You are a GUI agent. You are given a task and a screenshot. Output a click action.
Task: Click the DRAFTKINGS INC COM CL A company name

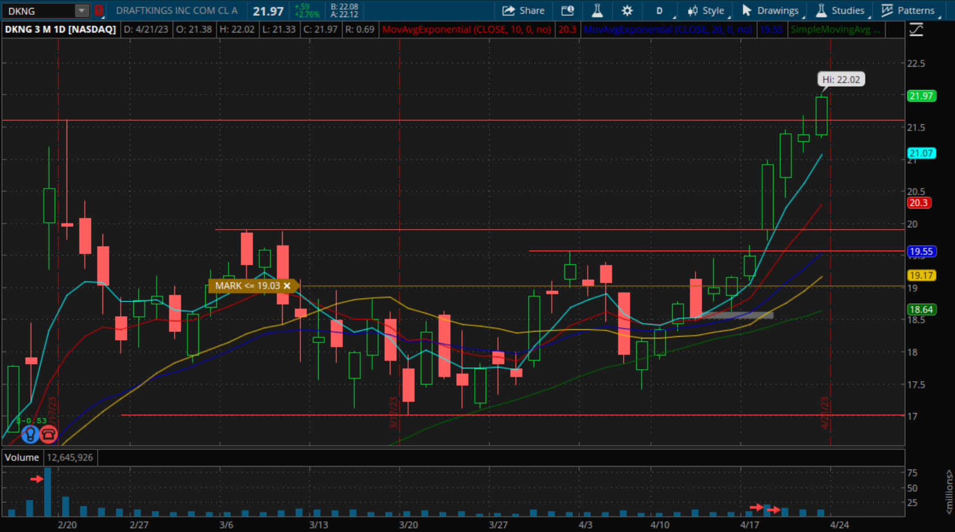(x=177, y=10)
